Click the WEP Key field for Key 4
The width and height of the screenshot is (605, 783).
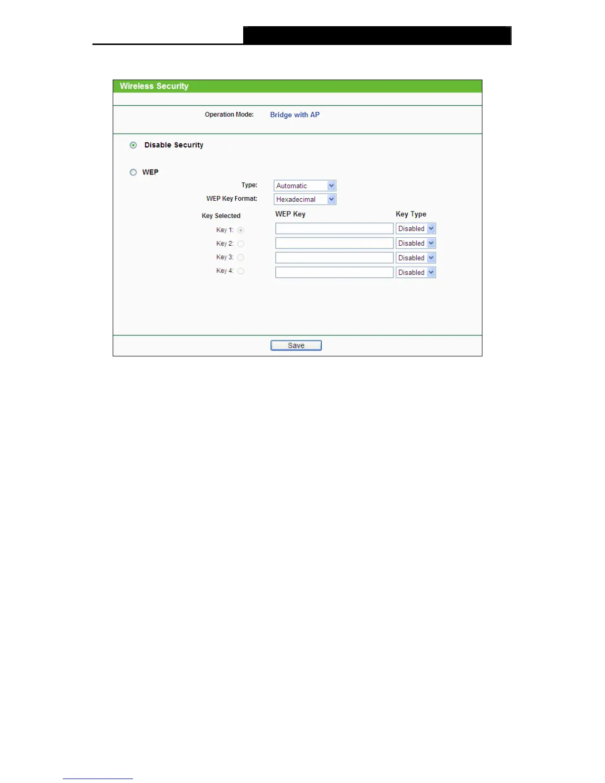point(335,272)
